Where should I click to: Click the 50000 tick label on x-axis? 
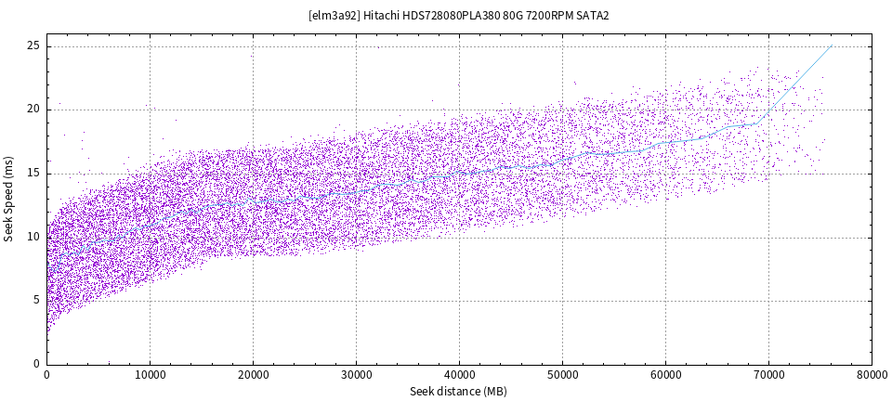click(562, 376)
